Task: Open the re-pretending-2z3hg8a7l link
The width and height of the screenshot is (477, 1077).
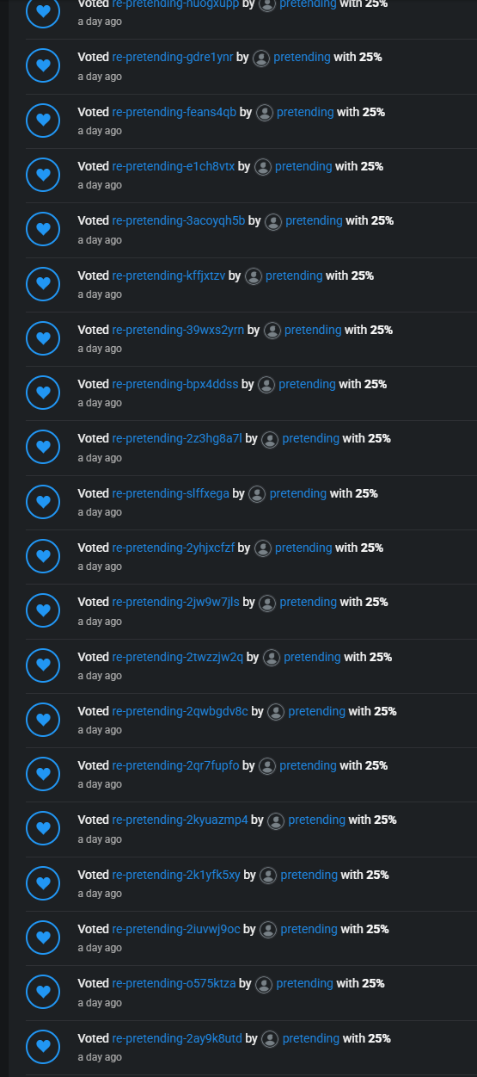Action: click(177, 438)
